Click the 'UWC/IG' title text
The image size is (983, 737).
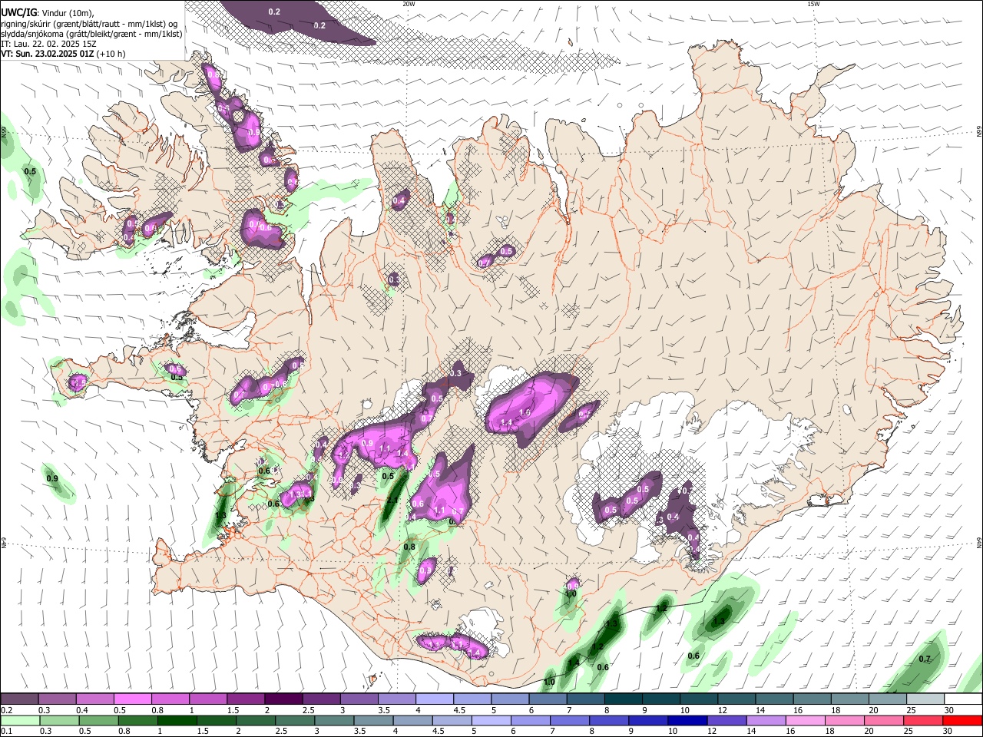tap(18, 12)
